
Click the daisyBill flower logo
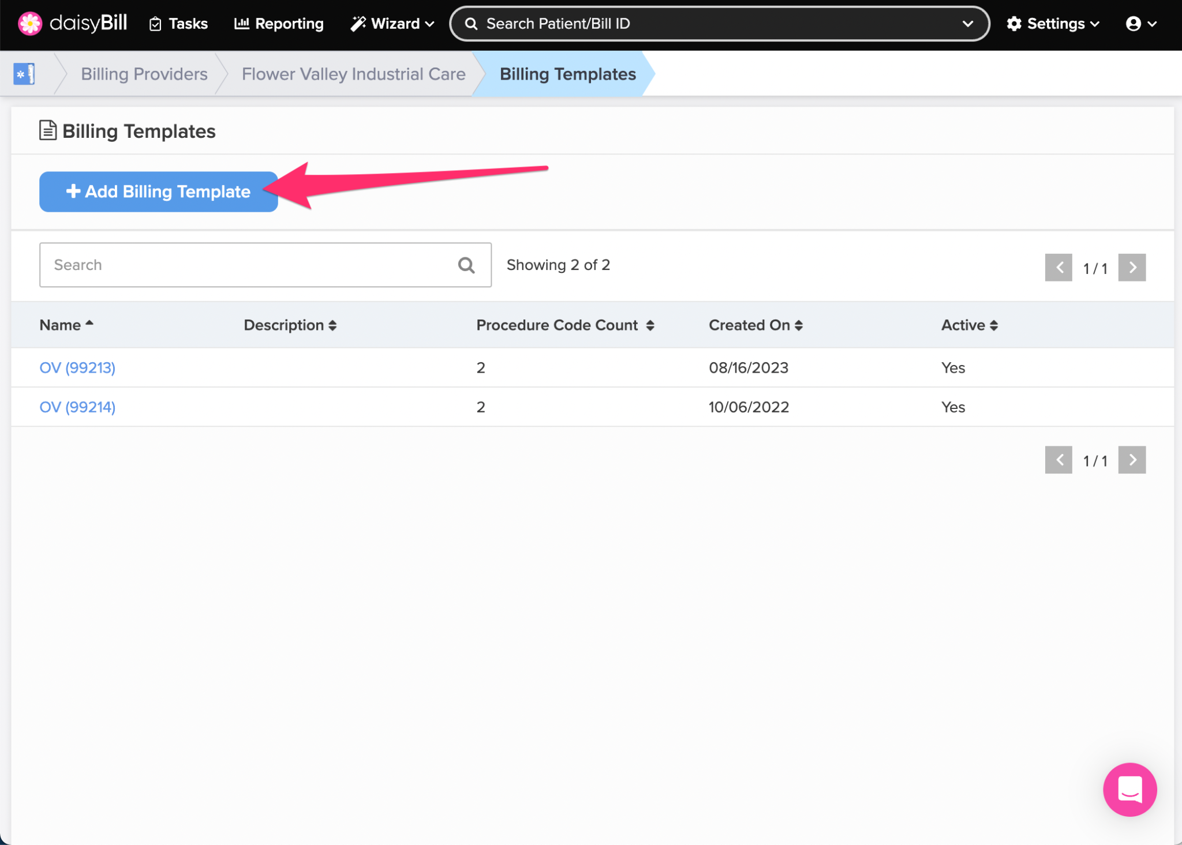pyautogui.click(x=29, y=24)
